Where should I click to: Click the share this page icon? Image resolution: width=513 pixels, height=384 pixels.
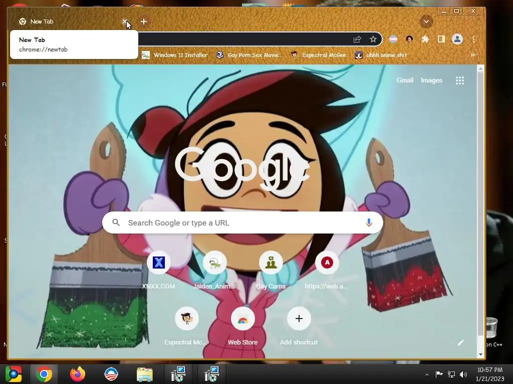(357, 39)
